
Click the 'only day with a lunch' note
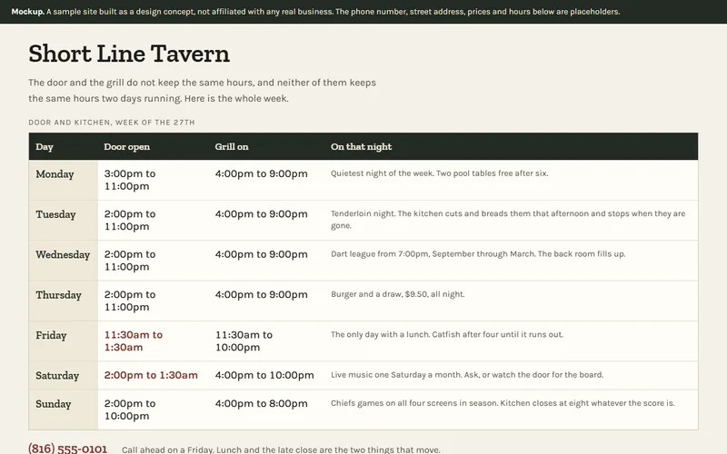[x=447, y=334]
